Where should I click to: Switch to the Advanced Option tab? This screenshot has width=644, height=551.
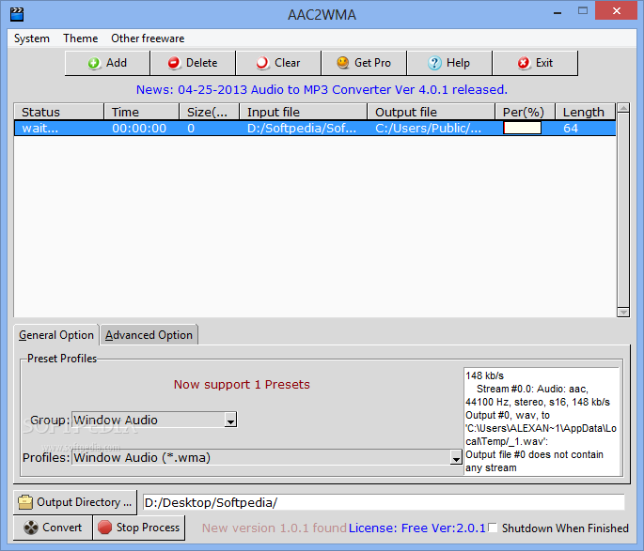[x=149, y=335]
